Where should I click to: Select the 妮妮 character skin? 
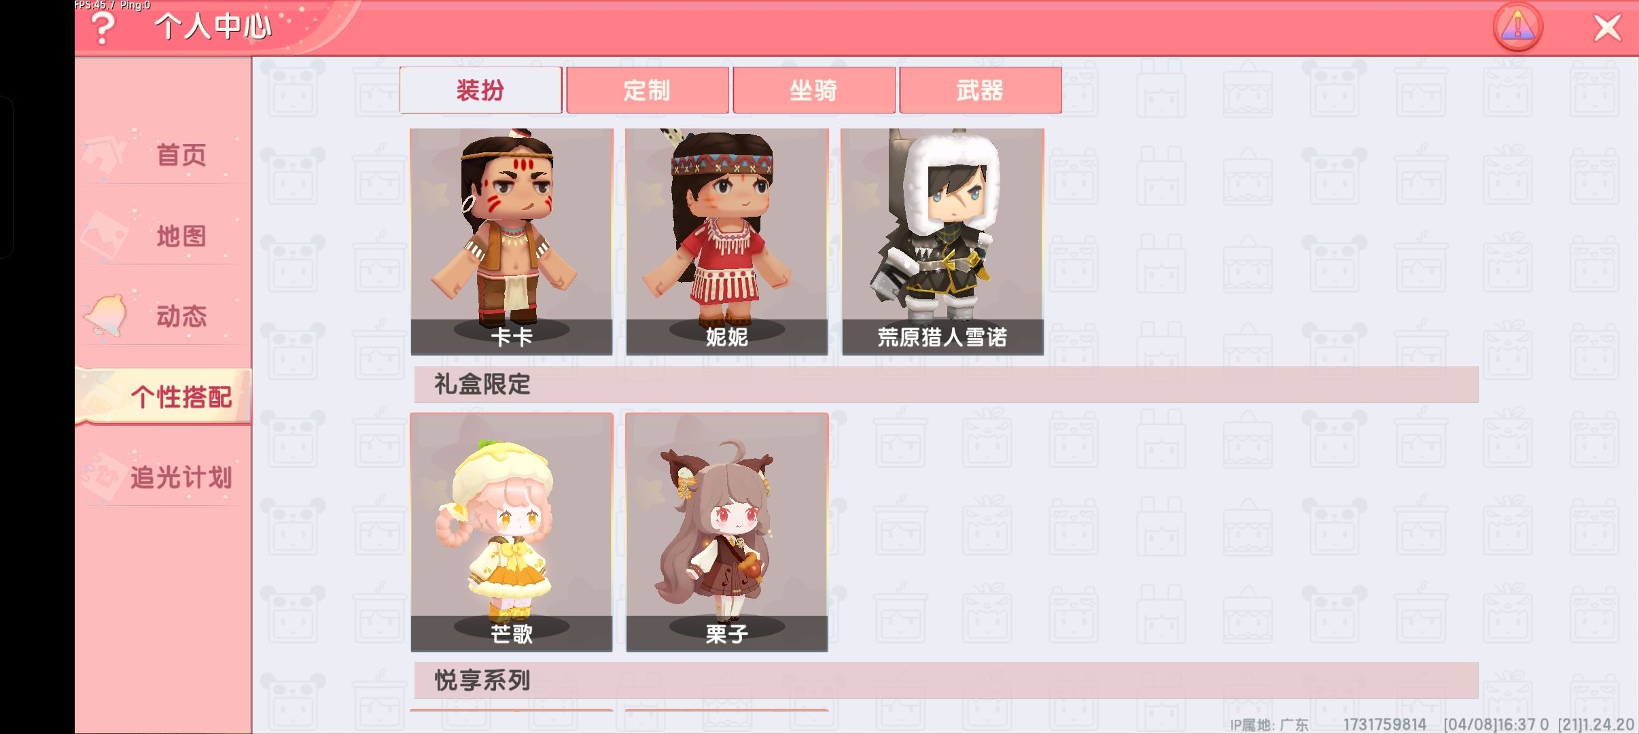coord(727,241)
